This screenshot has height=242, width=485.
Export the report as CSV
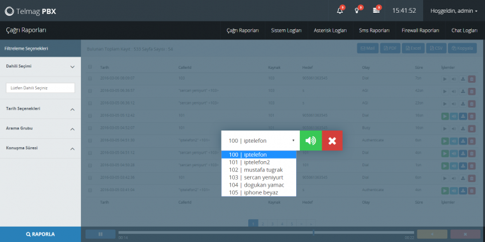tap(436, 48)
